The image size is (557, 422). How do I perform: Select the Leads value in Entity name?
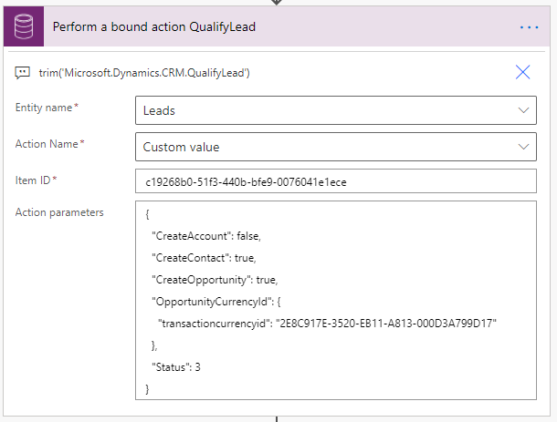(160, 110)
